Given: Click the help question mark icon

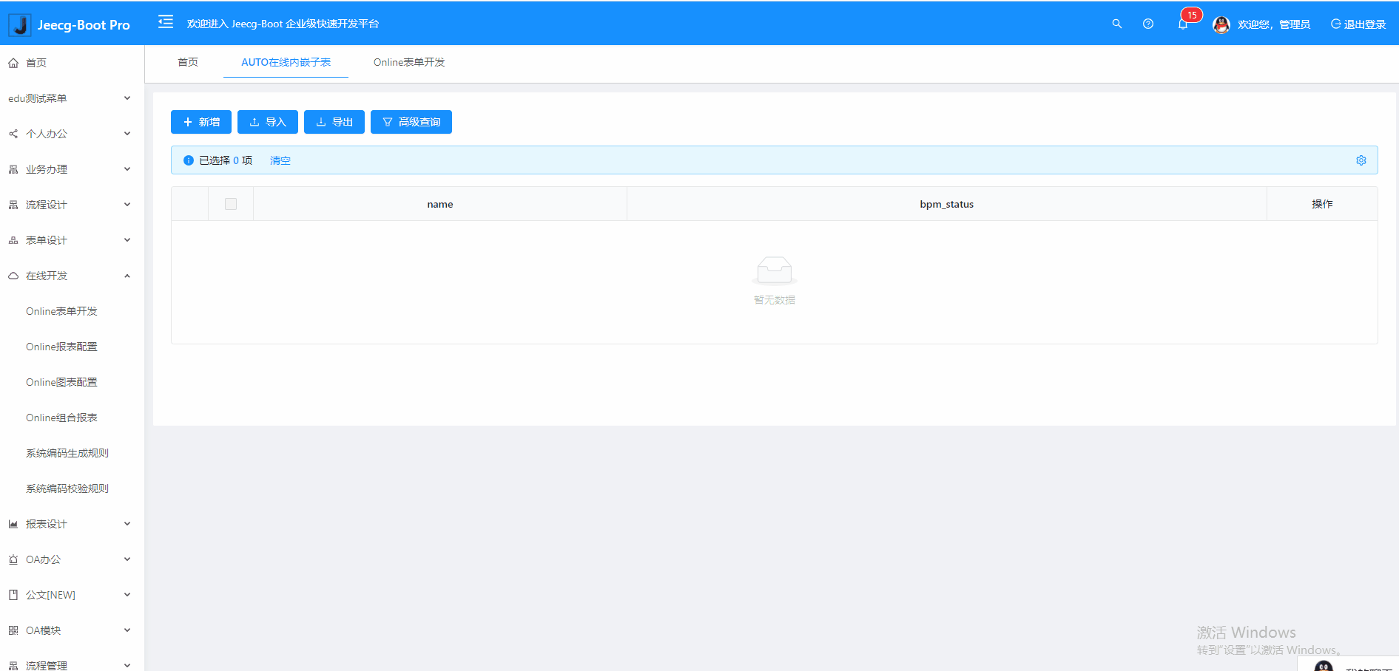Looking at the screenshot, I should tap(1148, 24).
